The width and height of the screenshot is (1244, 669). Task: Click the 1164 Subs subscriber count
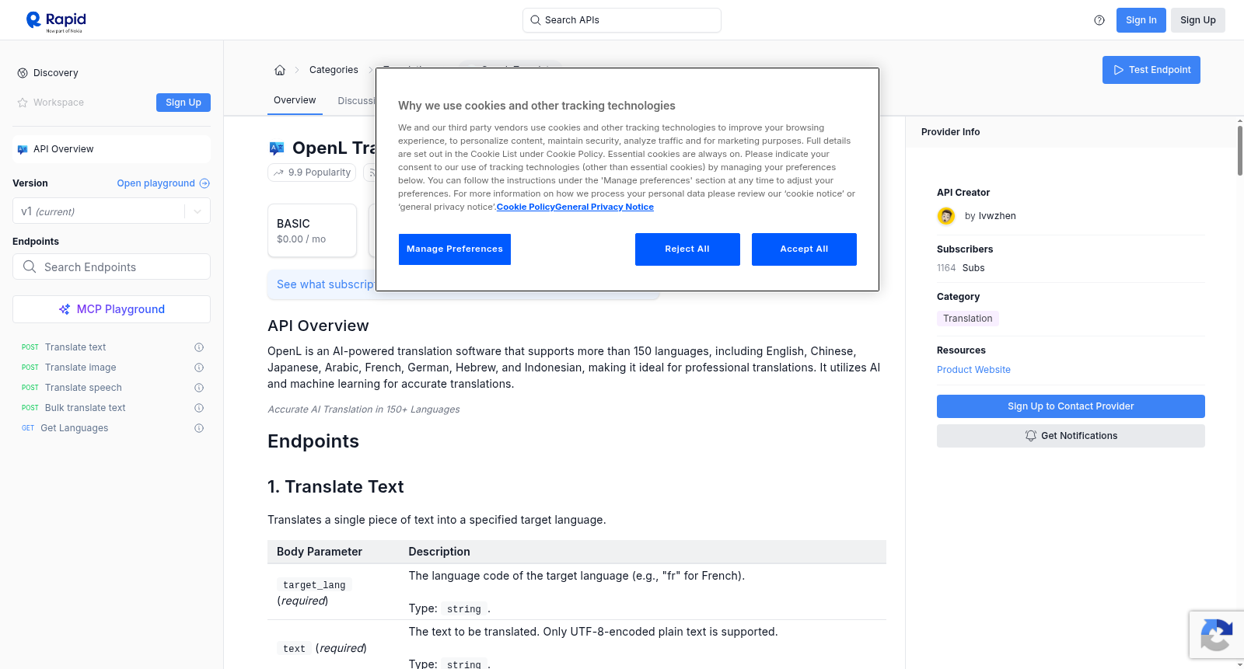(961, 268)
